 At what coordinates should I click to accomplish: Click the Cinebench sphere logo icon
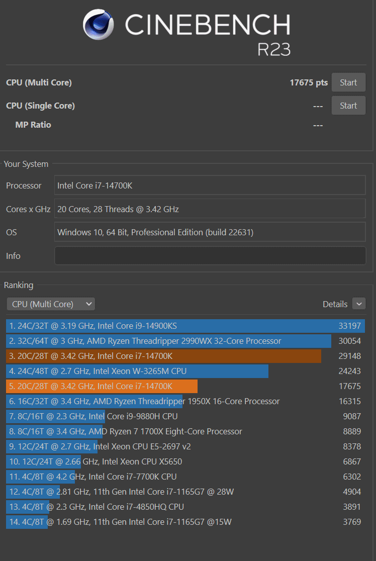click(x=99, y=24)
